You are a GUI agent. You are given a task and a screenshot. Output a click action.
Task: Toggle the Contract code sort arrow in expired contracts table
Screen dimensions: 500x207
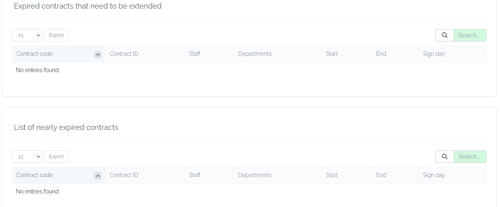click(x=97, y=54)
